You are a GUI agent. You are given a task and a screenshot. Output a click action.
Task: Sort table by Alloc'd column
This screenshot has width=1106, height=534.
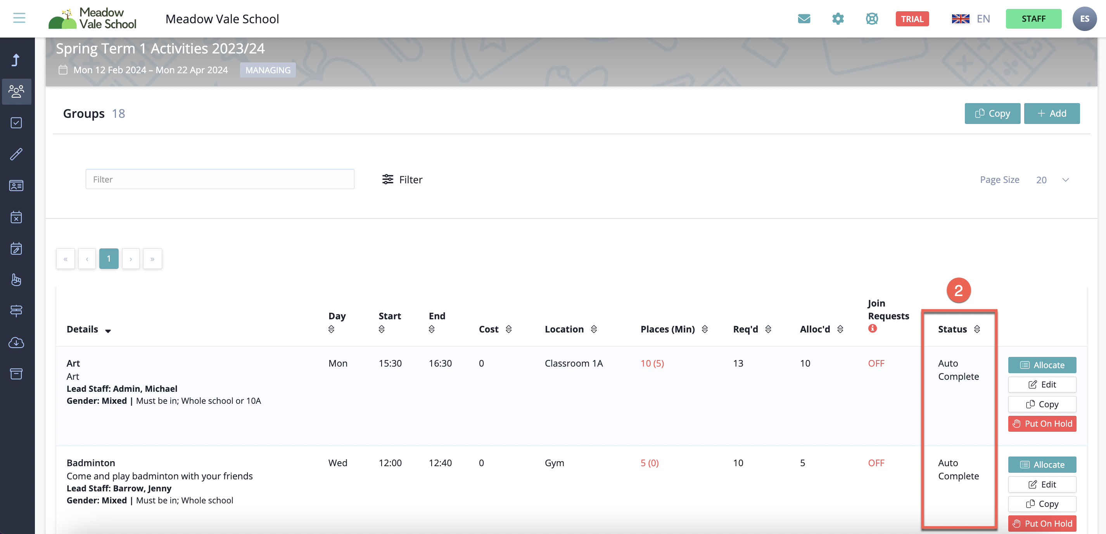point(840,329)
